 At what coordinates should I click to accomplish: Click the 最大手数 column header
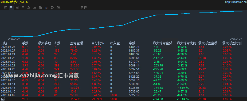[x=45, y=43]
